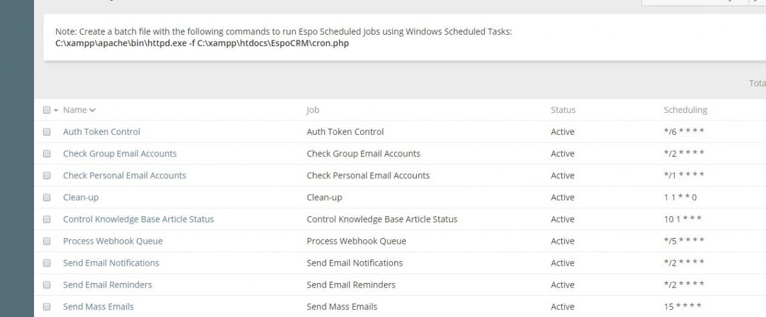The height and width of the screenshot is (317, 766).
Task: Open the Send Mass Emails job
Action: coord(98,306)
